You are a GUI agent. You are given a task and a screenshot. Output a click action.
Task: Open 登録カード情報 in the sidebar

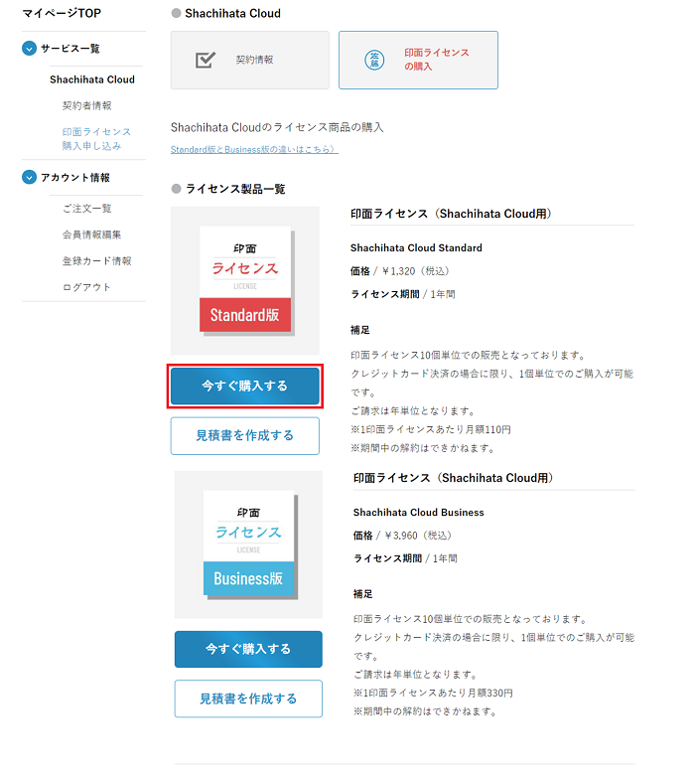(x=96, y=261)
